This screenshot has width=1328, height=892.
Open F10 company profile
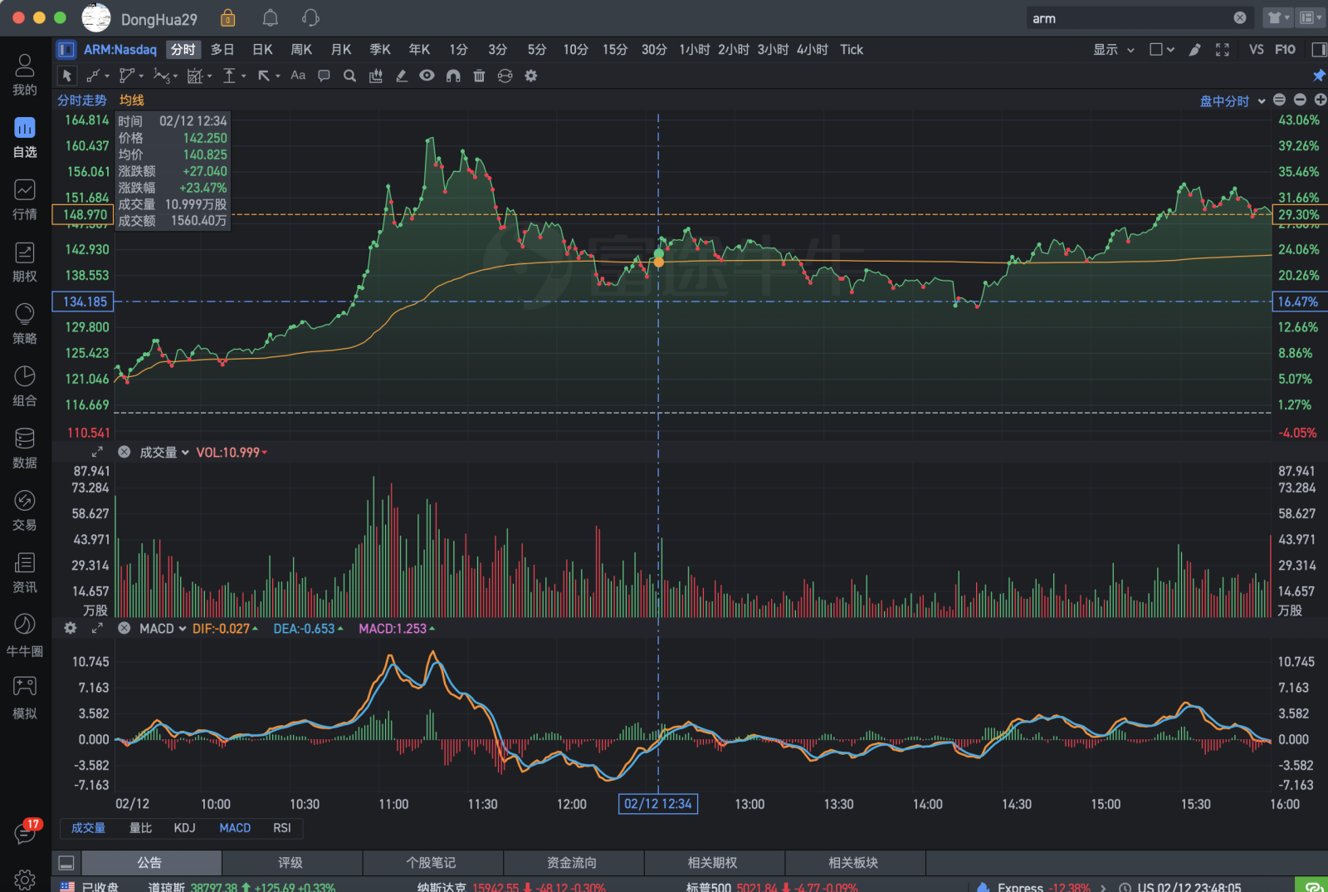(1285, 50)
